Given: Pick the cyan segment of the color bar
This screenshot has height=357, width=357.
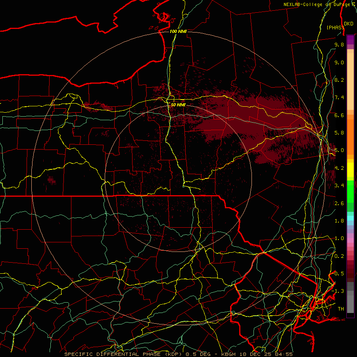Looking at the screenshot, I should click(x=350, y=218).
